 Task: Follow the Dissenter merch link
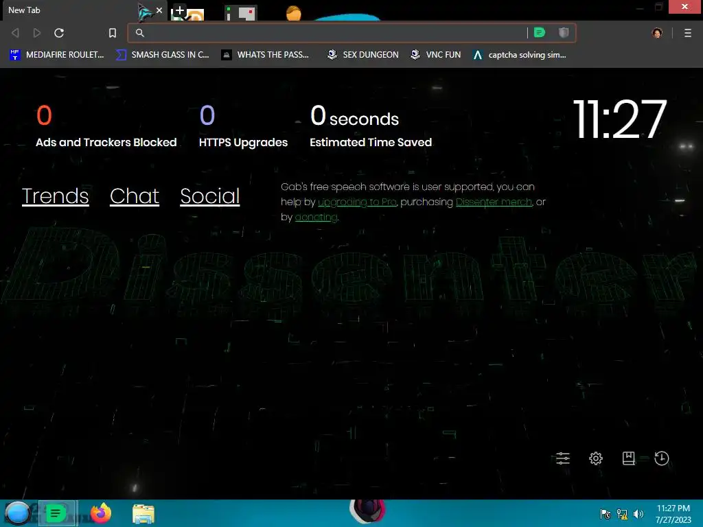point(494,202)
